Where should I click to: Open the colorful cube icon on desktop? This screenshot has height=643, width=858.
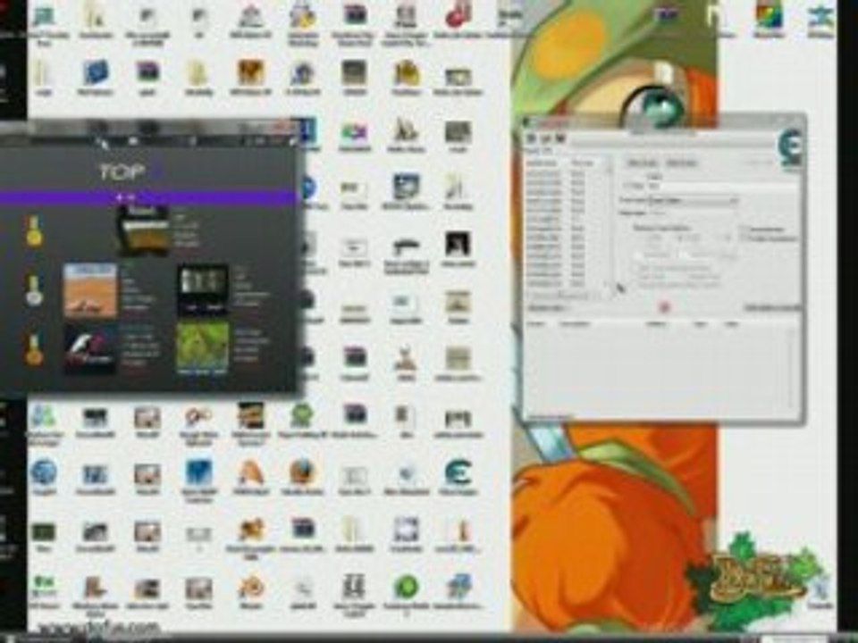coord(769,15)
